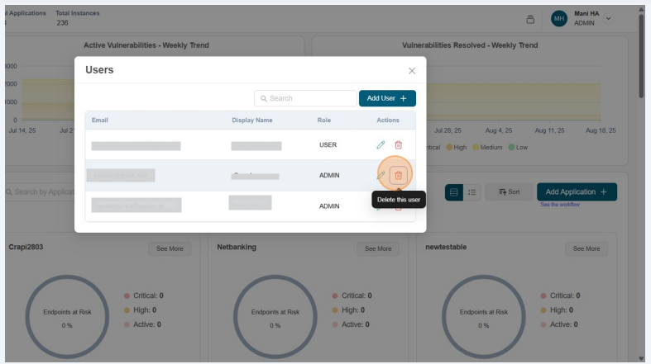The width and height of the screenshot is (651, 364).
Task: Switch to list view layout
Action: coord(471,192)
